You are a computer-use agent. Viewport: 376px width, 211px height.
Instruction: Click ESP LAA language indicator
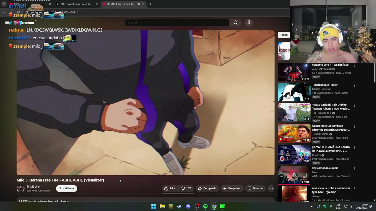[x=338, y=206]
